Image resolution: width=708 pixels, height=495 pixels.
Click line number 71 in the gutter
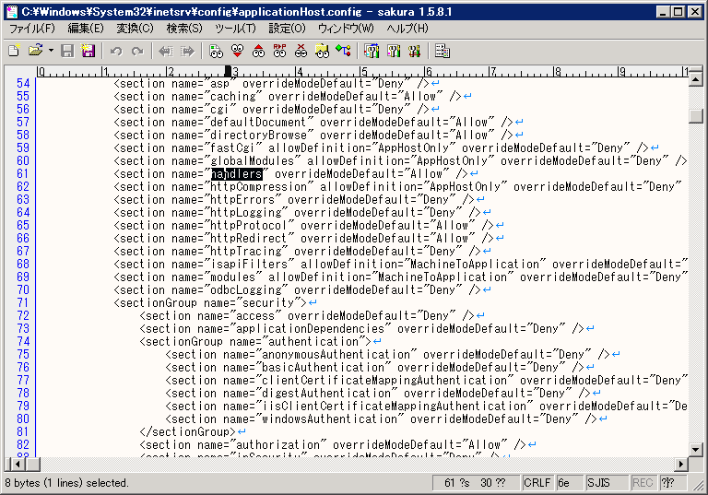(23, 302)
